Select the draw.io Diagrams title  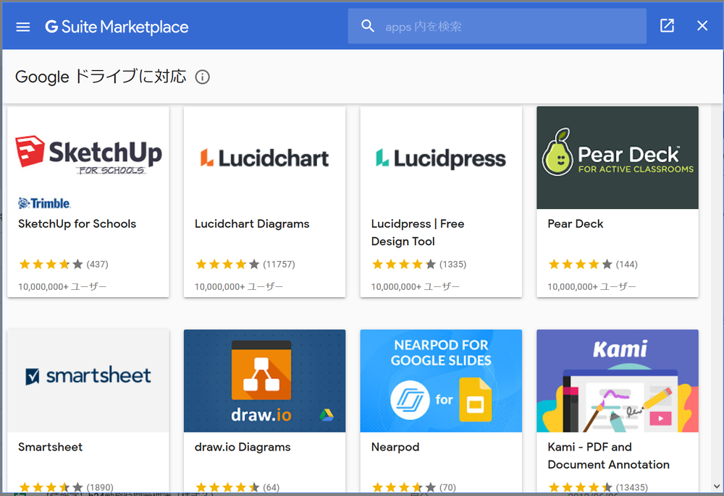coord(243,447)
